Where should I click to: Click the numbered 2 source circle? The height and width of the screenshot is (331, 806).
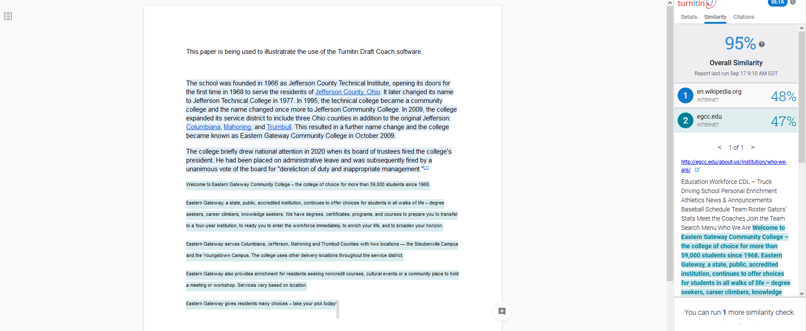point(686,120)
